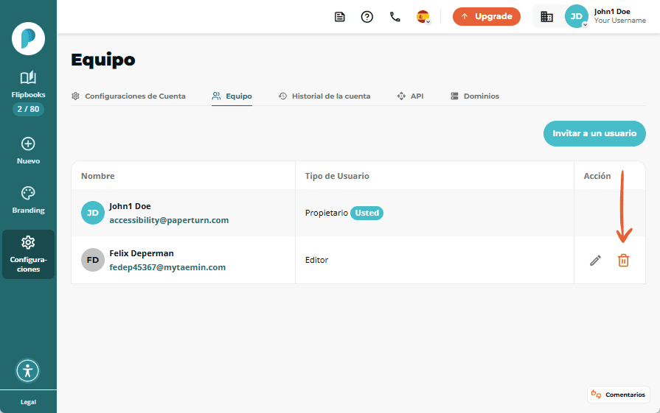
Task: Click the Tipo de Usuario column header
Action: pos(337,176)
